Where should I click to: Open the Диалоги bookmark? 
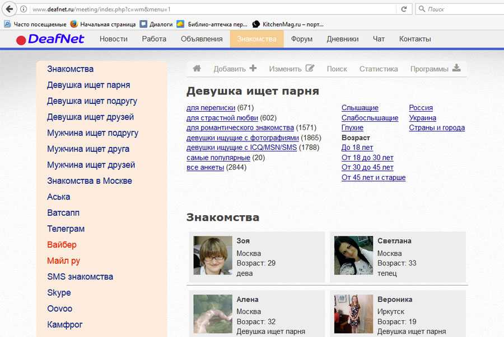(x=157, y=24)
